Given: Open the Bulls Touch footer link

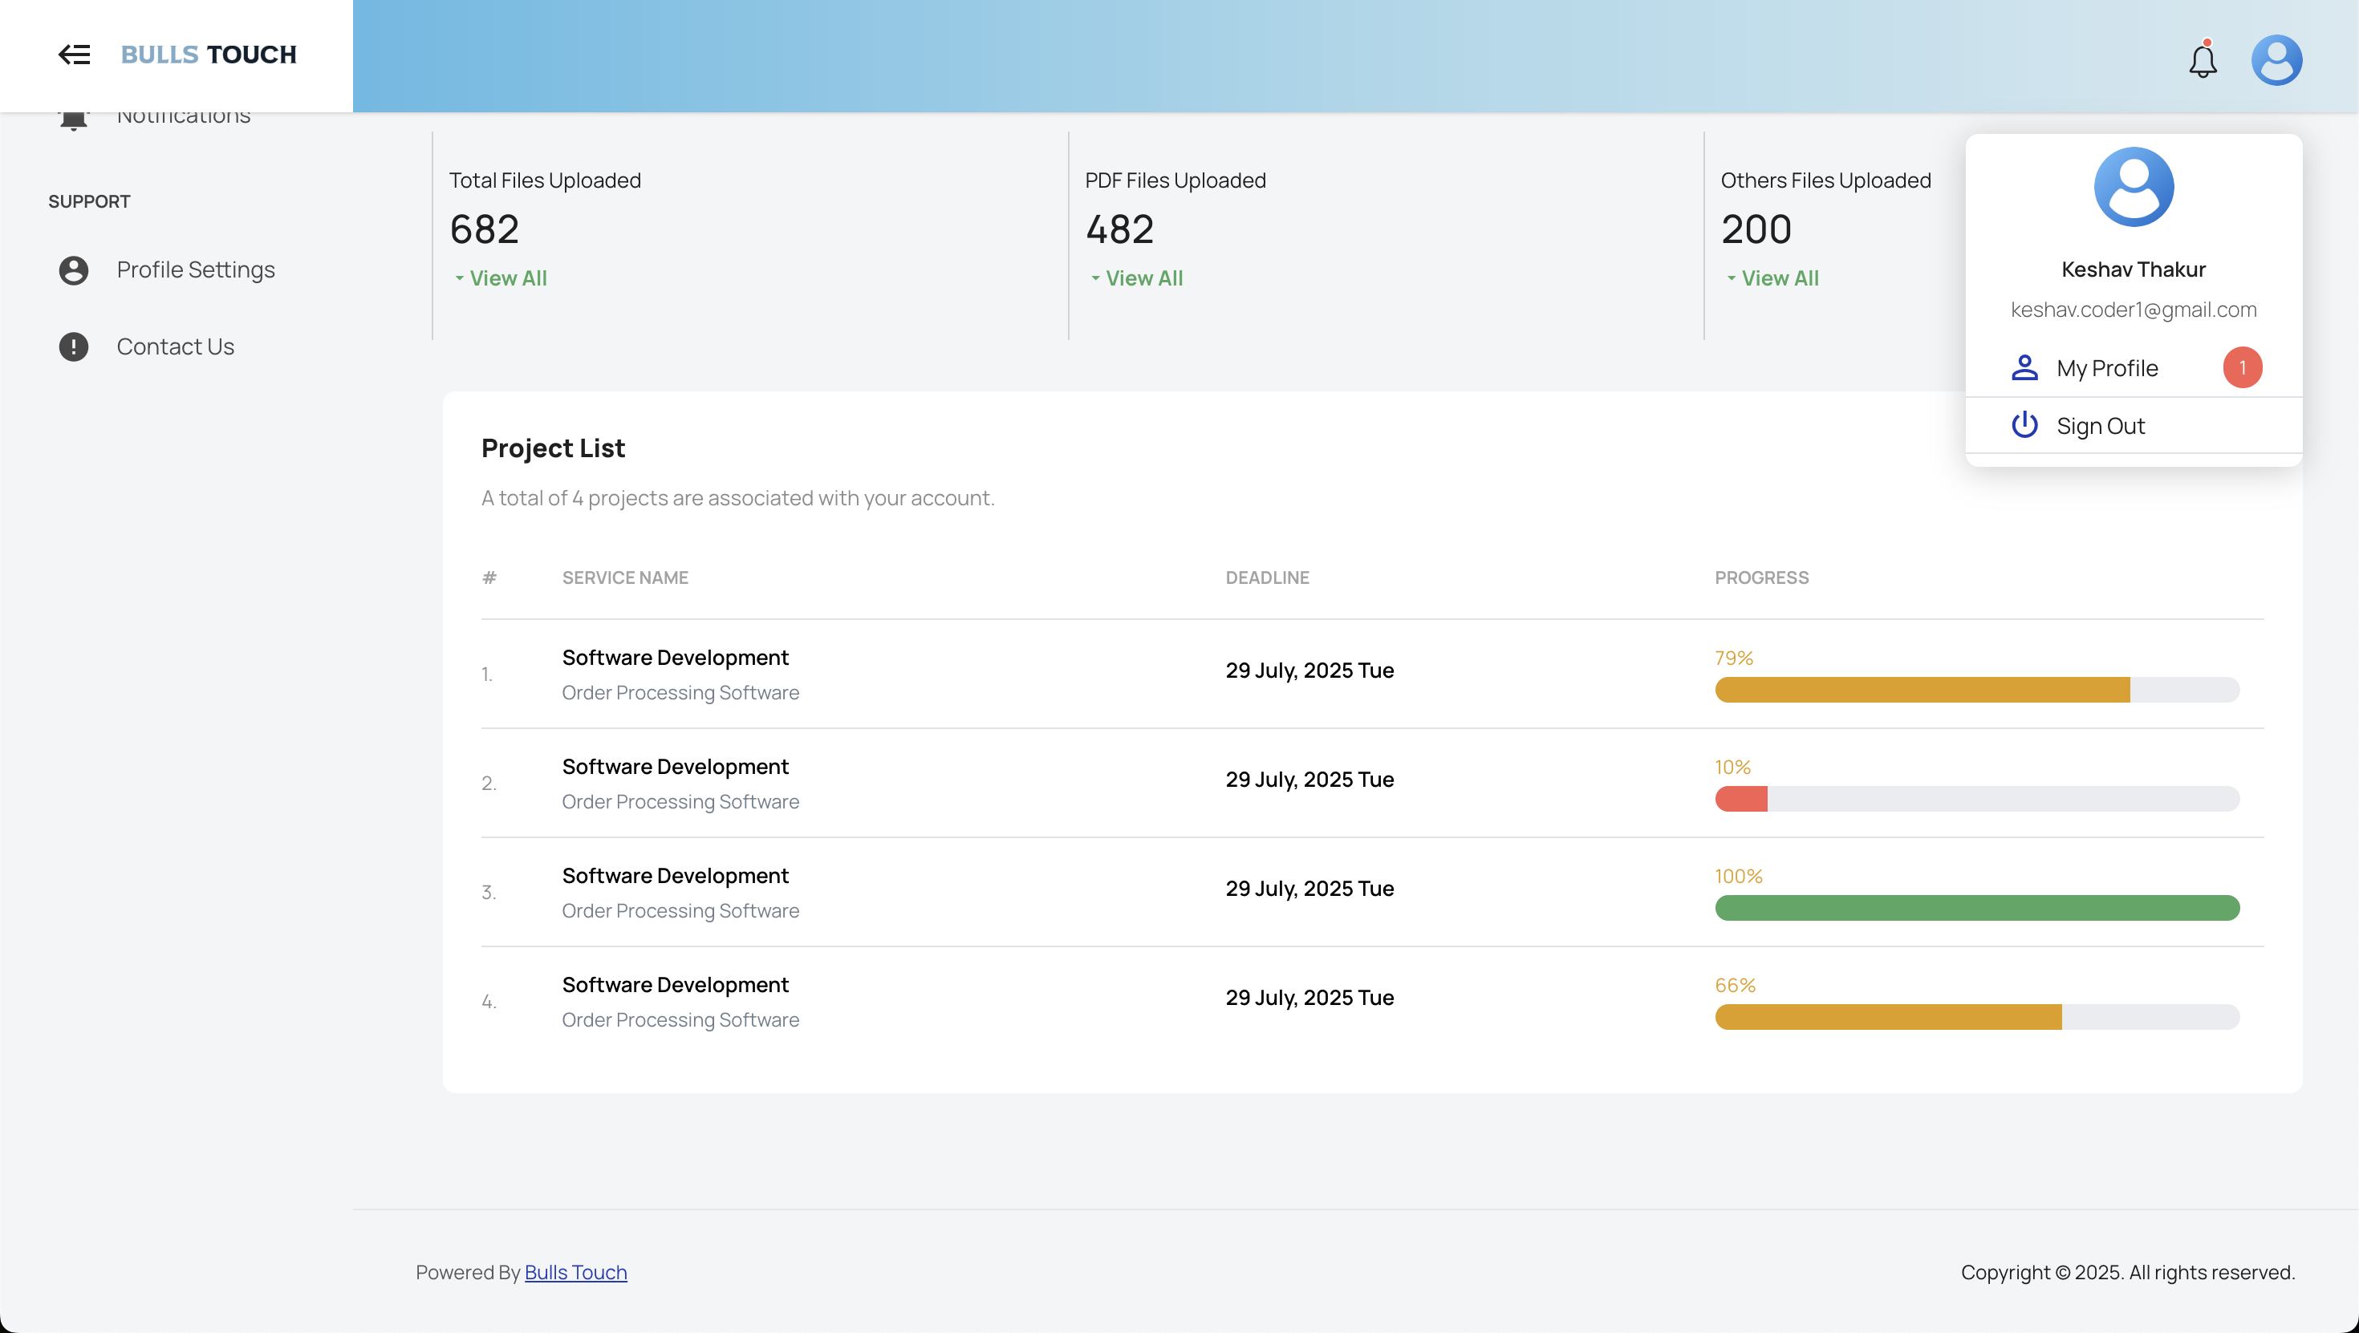Looking at the screenshot, I should [x=575, y=1273].
